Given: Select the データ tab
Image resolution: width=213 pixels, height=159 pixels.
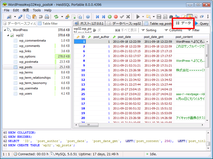Looking at the screenshot, I should coord(183,23).
